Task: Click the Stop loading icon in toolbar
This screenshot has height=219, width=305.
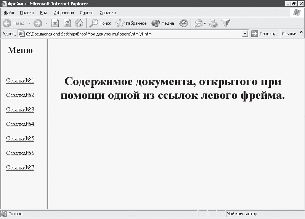Action: click(x=55, y=23)
